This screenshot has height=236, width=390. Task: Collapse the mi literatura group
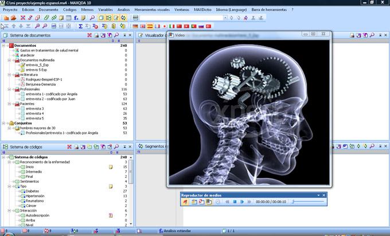click(x=9, y=75)
